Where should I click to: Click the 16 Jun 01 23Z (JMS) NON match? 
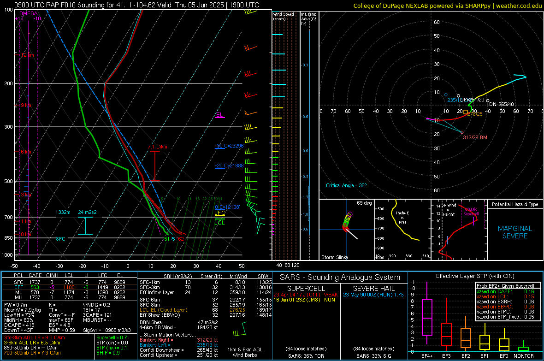304,300
